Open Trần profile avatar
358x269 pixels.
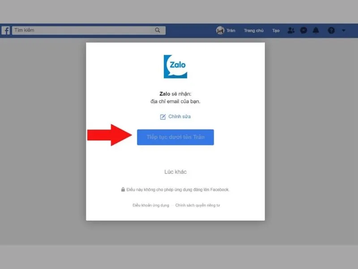click(220, 30)
